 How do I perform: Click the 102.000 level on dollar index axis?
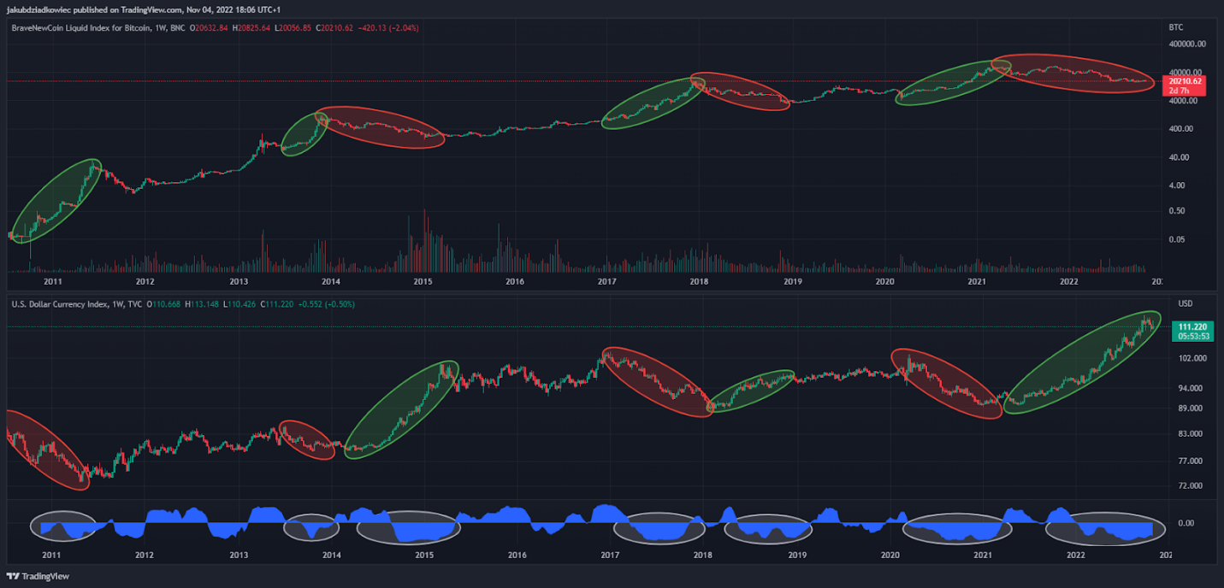(x=1192, y=359)
